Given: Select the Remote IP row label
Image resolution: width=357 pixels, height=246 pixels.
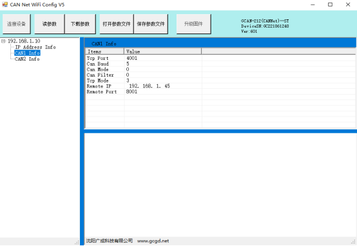Looking at the screenshot, I should (x=99, y=86).
